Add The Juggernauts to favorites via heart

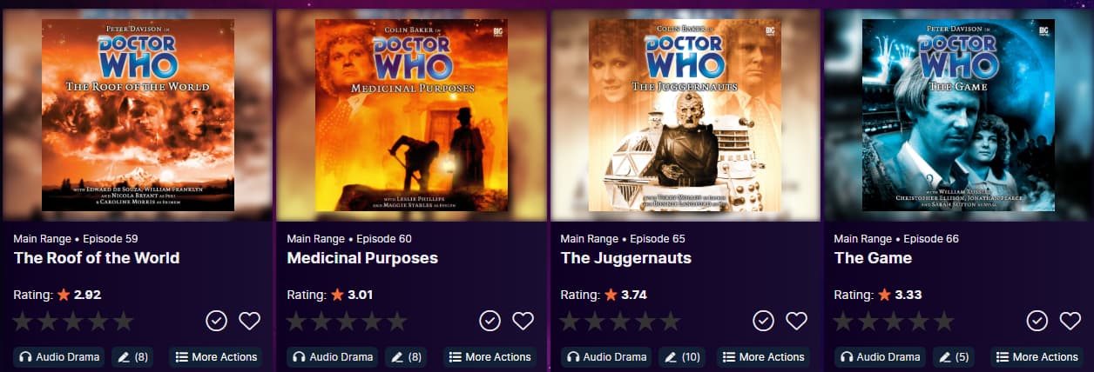pos(797,321)
